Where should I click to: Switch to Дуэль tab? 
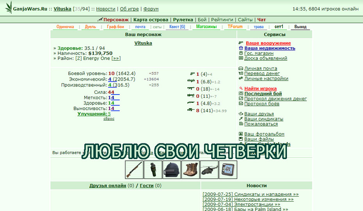pos(90,27)
